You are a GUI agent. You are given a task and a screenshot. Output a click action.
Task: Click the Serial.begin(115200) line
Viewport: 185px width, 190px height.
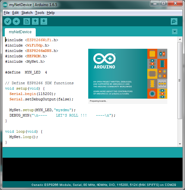pos(33,94)
